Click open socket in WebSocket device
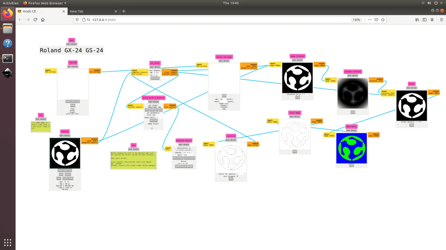 pos(178,158)
